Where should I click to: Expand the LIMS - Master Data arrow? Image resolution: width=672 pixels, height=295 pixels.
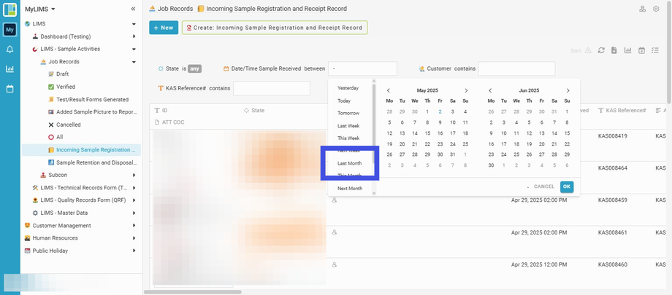coord(134,213)
